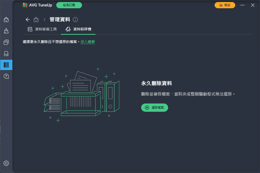Select the highlighted data management sidebar icon

(6, 65)
